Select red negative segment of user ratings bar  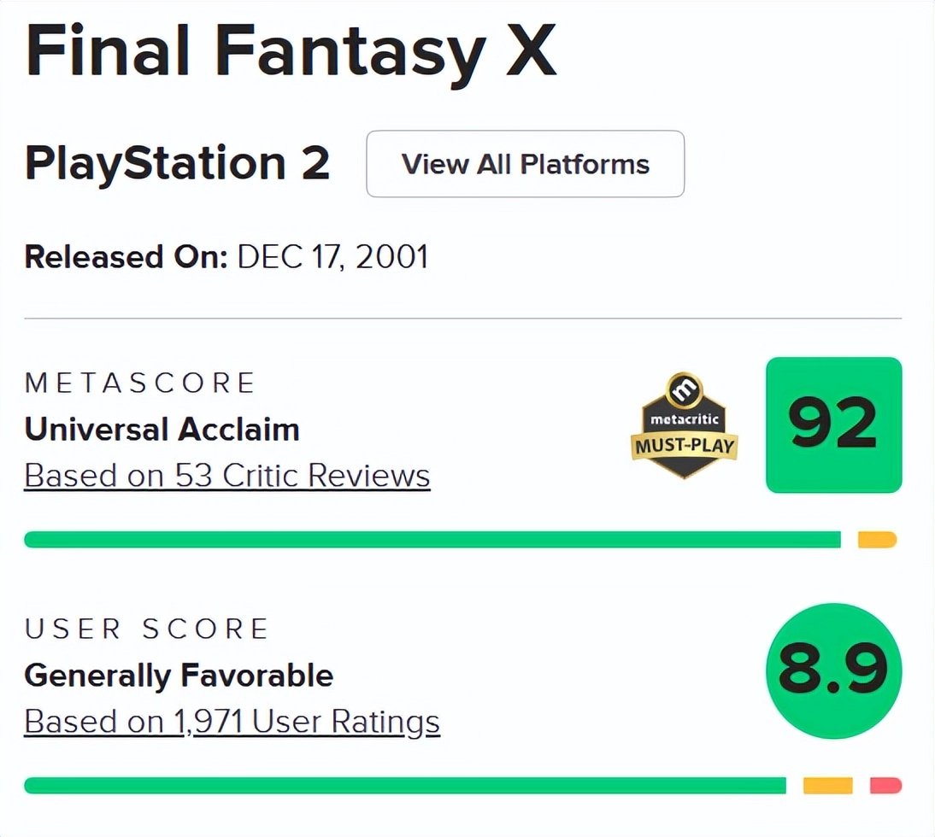click(x=885, y=785)
